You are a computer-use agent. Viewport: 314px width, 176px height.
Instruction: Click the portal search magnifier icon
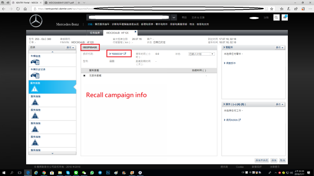(276, 17)
